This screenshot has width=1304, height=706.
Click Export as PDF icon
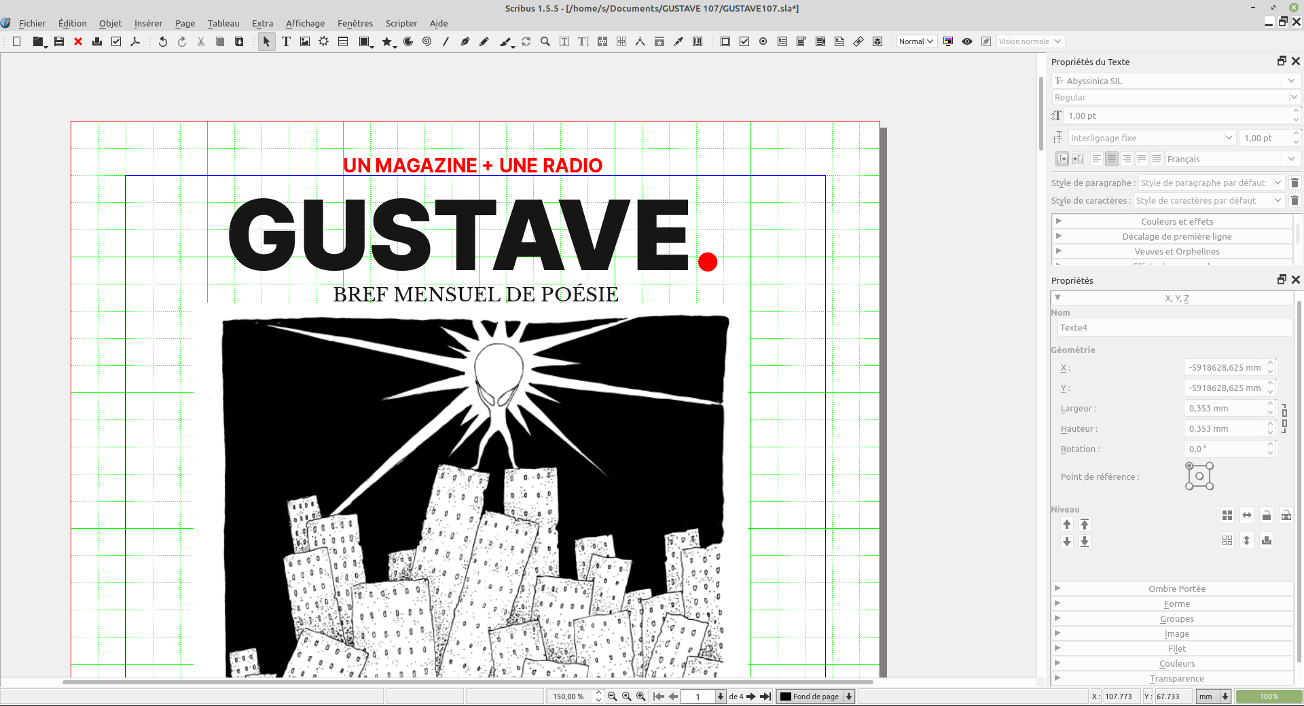[x=135, y=41]
